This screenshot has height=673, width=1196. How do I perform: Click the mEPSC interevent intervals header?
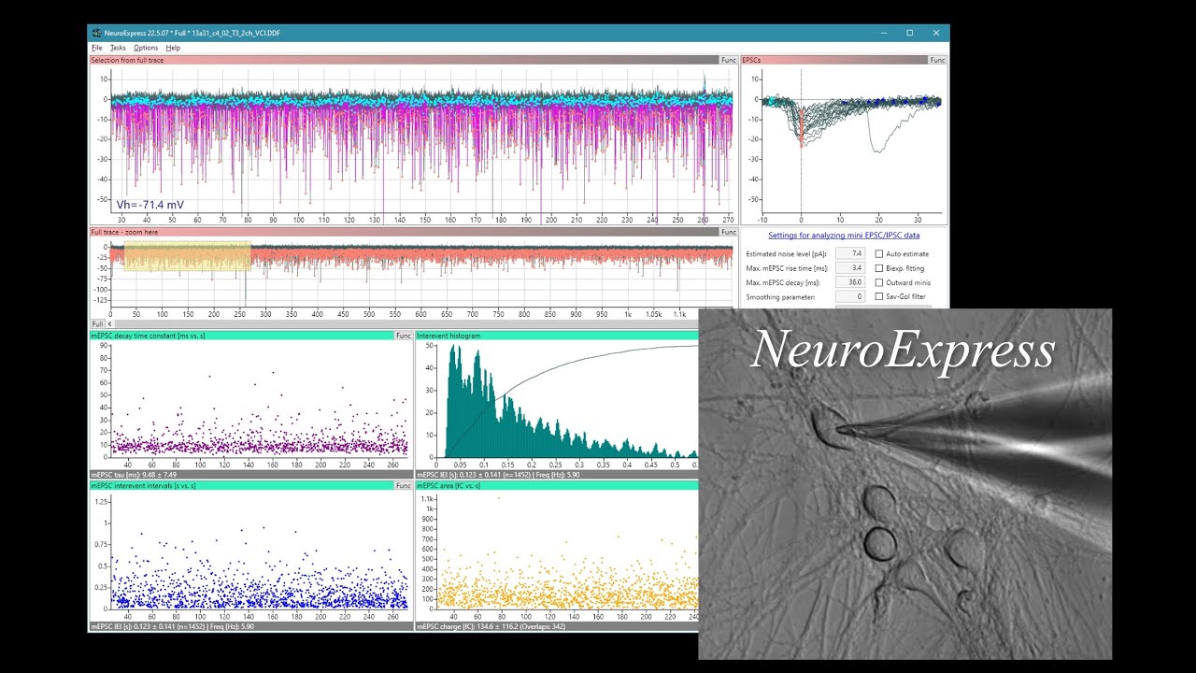pos(241,486)
